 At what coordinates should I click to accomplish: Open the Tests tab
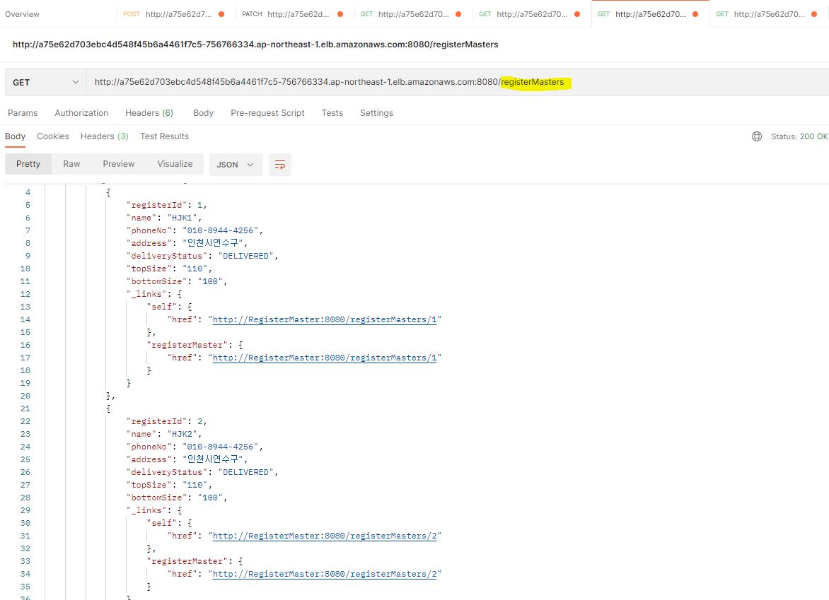click(x=332, y=112)
